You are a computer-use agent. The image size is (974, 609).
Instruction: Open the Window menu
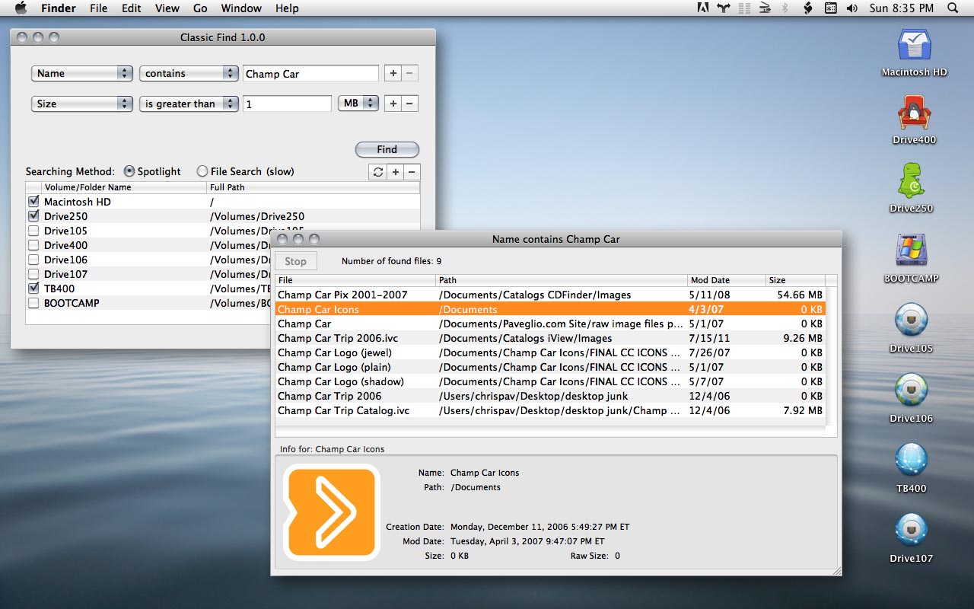pos(240,8)
